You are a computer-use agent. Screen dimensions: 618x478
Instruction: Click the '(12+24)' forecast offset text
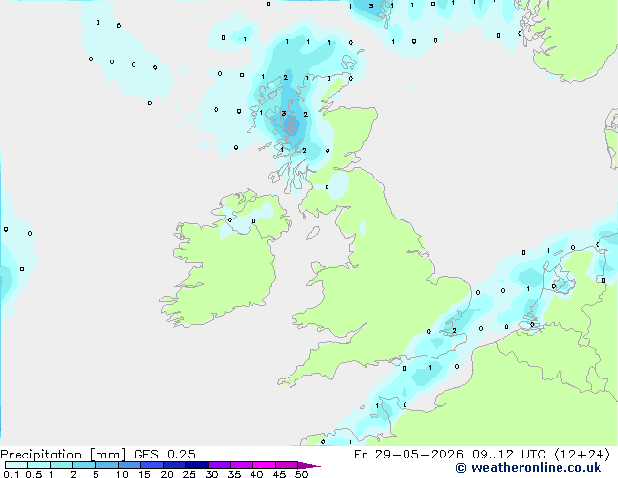pos(582,455)
